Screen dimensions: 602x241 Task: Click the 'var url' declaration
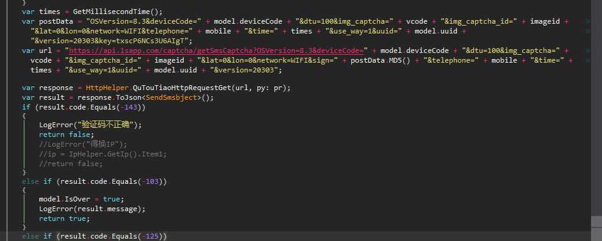point(37,51)
